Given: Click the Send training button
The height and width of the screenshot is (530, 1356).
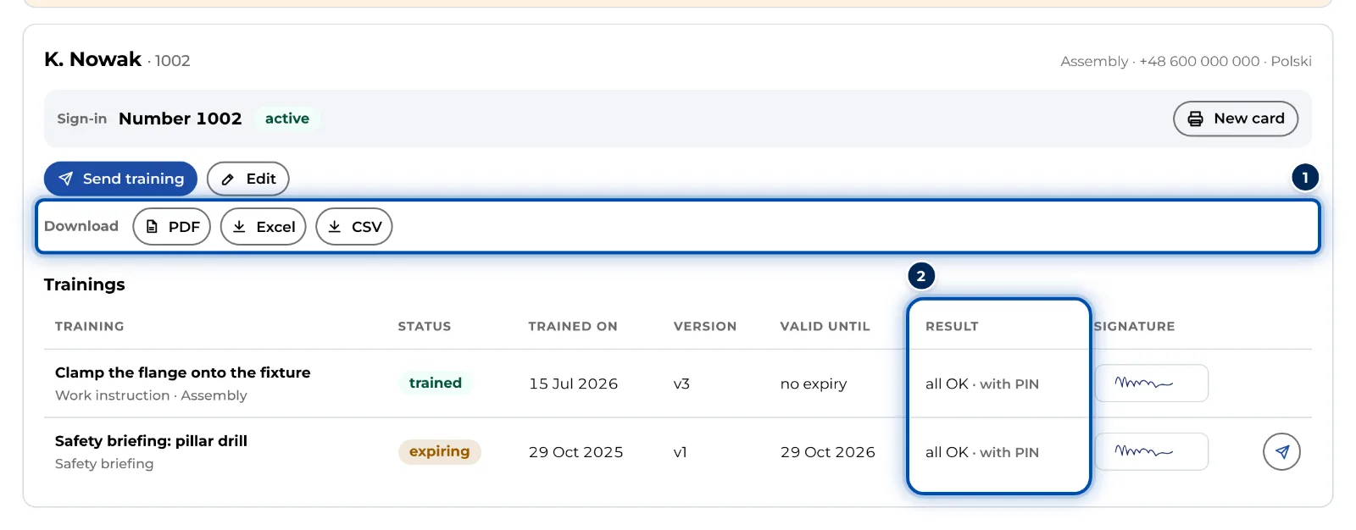Looking at the screenshot, I should (120, 179).
